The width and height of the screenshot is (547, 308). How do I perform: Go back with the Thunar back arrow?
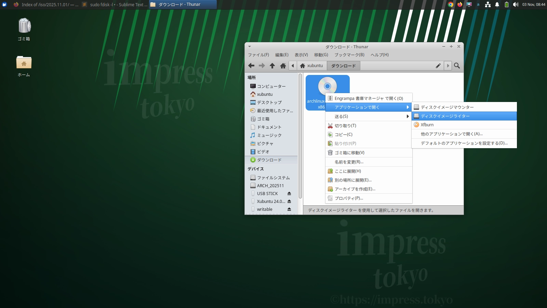[251, 66]
